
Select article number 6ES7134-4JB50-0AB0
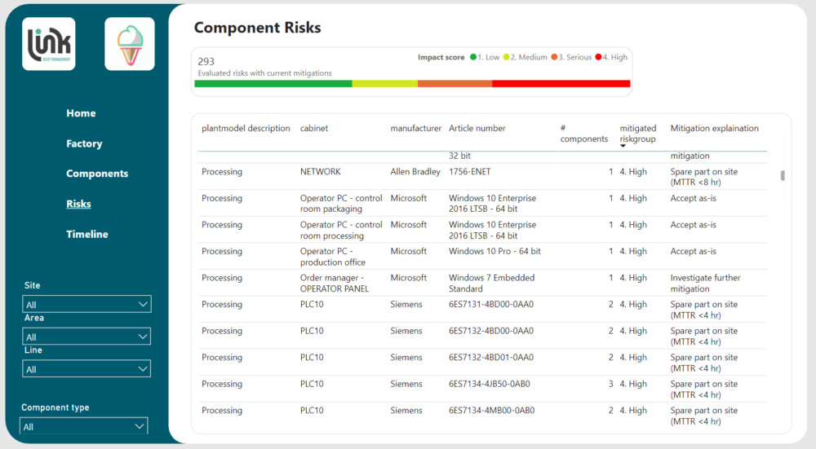click(489, 384)
